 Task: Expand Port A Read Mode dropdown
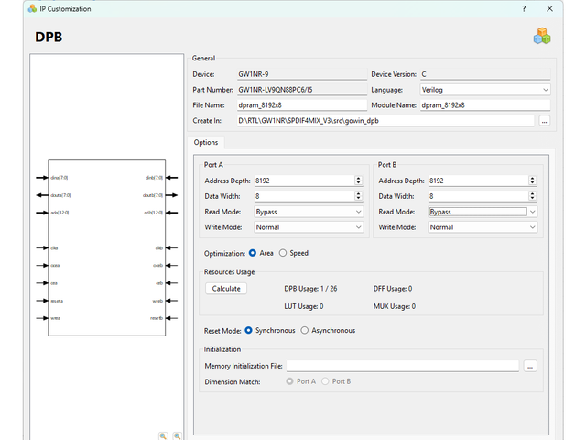(x=308, y=212)
